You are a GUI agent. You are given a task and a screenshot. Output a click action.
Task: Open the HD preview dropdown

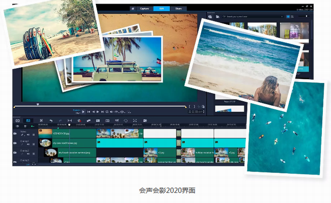point(117,112)
